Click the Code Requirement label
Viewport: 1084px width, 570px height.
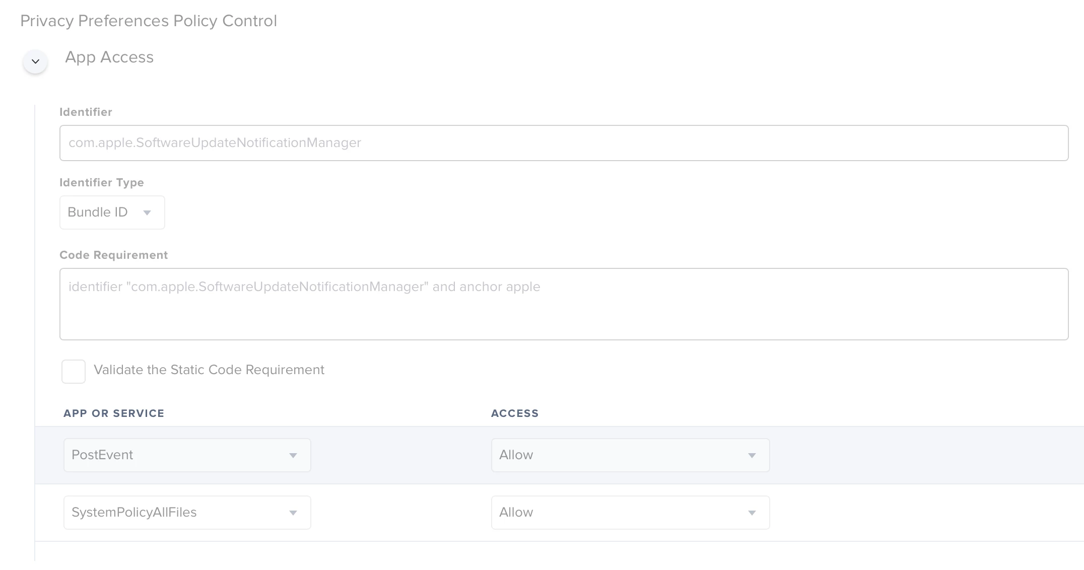[x=114, y=255]
